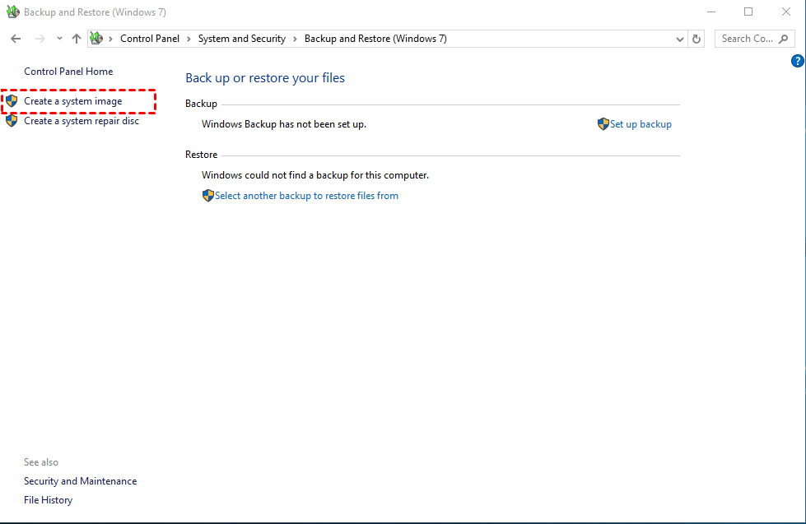Expand chevron before Control Panel breadcrumb
The height and width of the screenshot is (524, 806).
click(110, 39)
